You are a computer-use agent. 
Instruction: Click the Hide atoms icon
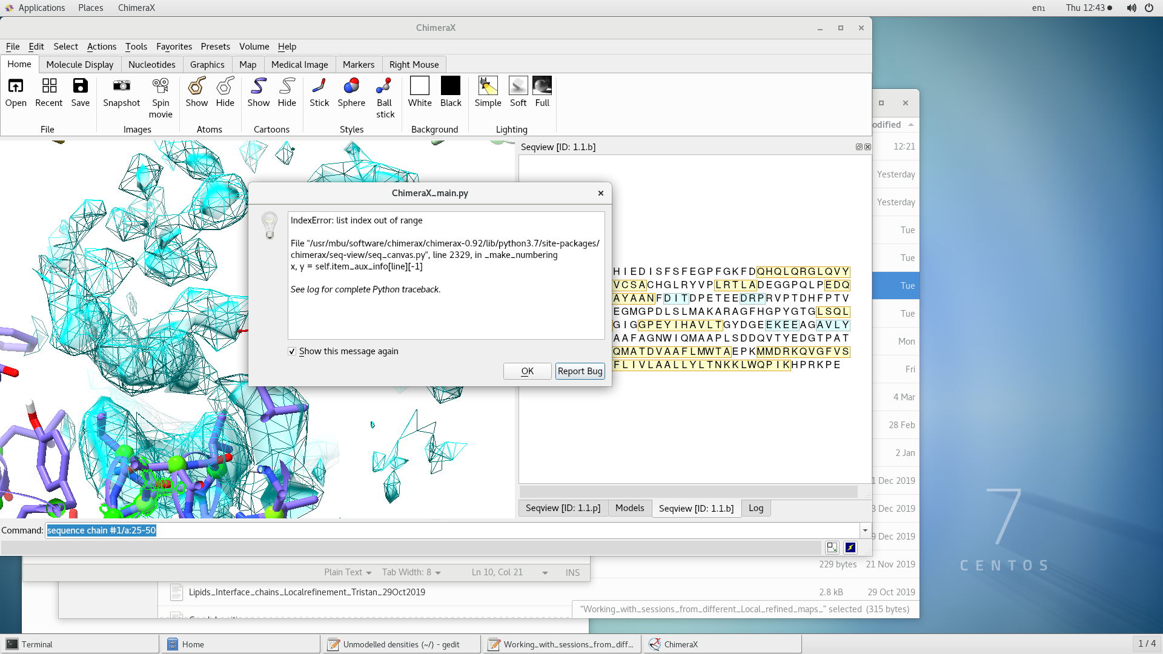point(225,86)
